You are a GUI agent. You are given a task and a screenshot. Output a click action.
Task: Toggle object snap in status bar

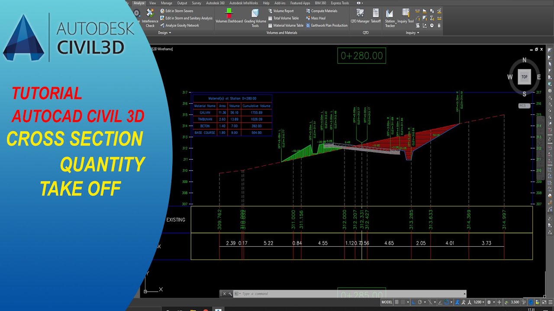[x=446, y=302]
